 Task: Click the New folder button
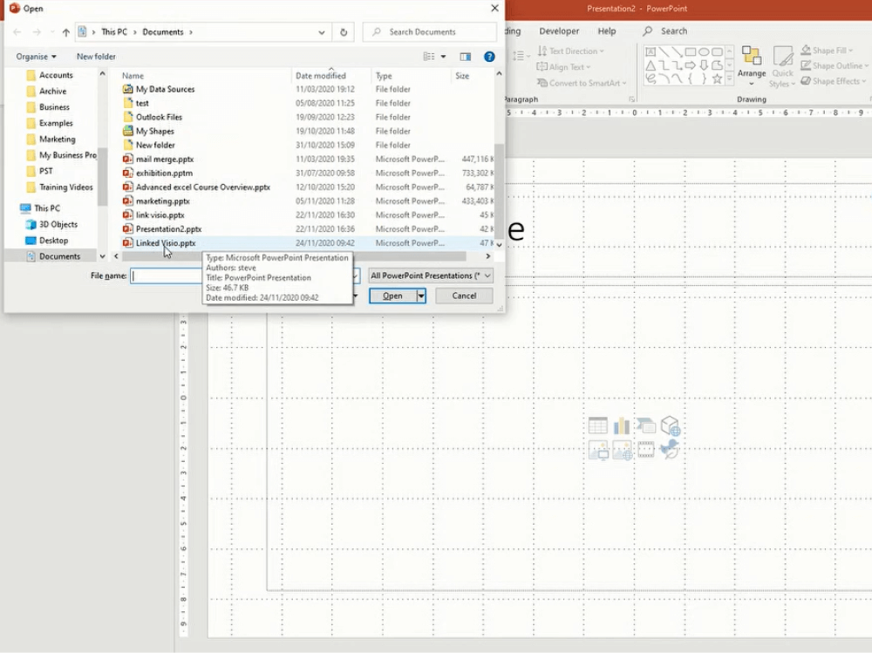[96, 57]
